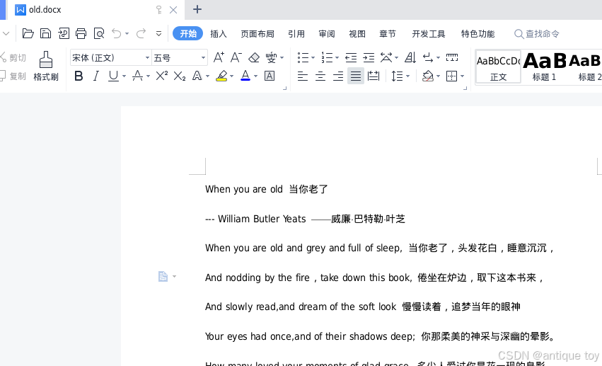
Task: Clear formatting with the eraser icon
Action: click(x=254, y=57)
